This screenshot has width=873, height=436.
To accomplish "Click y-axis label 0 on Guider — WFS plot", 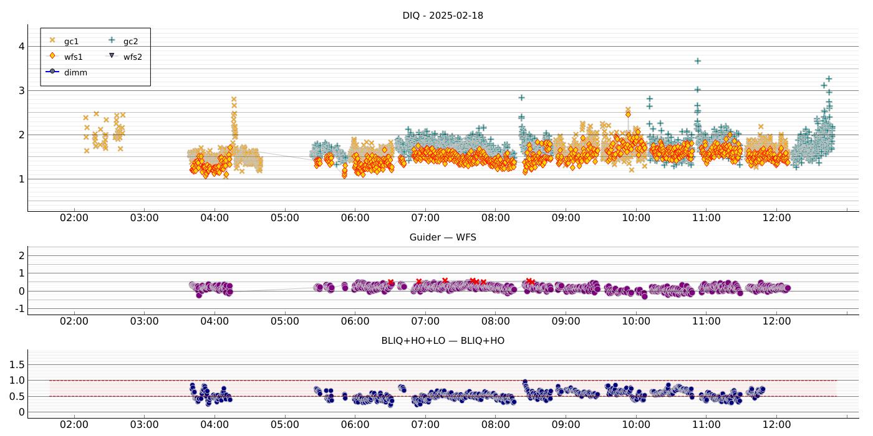I will (x=21, y=291).
